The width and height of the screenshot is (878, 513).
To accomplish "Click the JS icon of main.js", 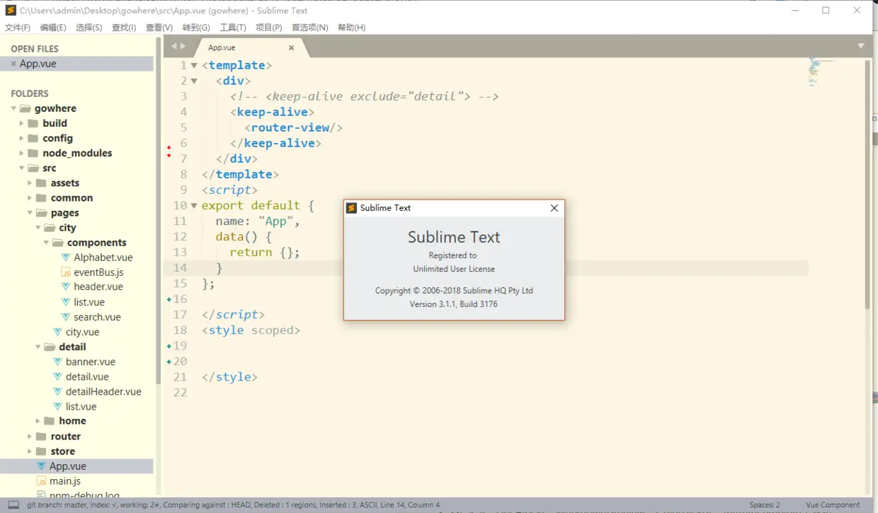I will pyautogui.click(x=42, y=481).
